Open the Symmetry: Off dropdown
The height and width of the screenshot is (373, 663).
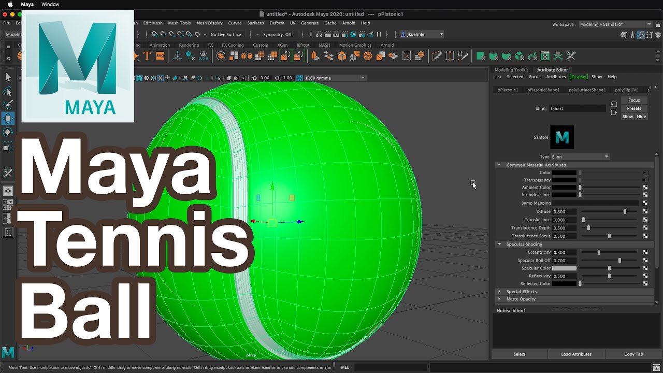click(x=277, y=34)
